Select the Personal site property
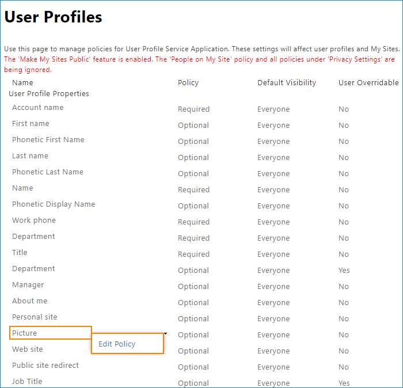 click(x=35, y=317)
